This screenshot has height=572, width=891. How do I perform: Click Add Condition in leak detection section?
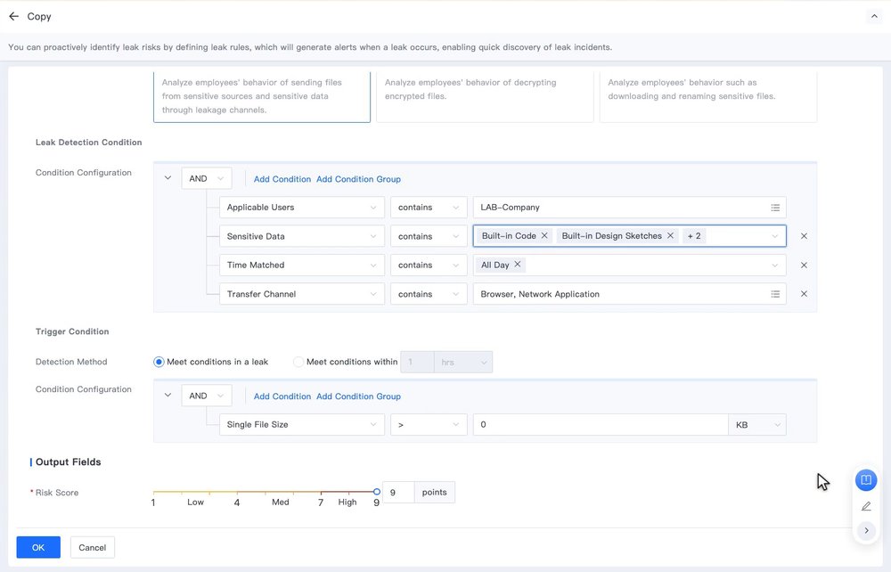tap(282, 179)
